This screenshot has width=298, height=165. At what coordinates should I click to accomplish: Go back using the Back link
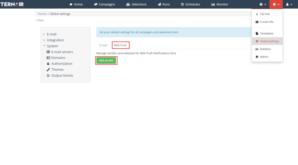pos(39,20)
